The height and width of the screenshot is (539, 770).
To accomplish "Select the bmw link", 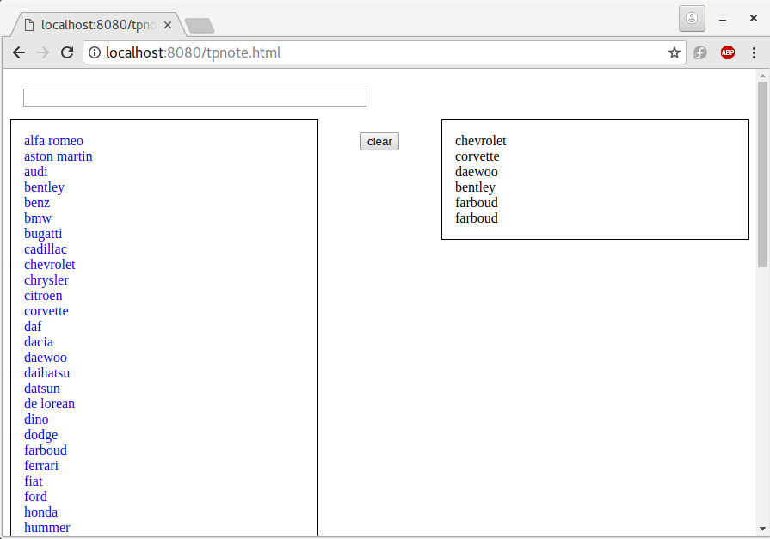I will pyautogui.click(x=38, y=218).
